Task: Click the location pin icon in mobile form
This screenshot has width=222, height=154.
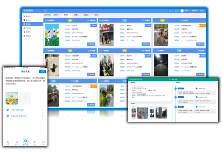Action: [8, 110]
